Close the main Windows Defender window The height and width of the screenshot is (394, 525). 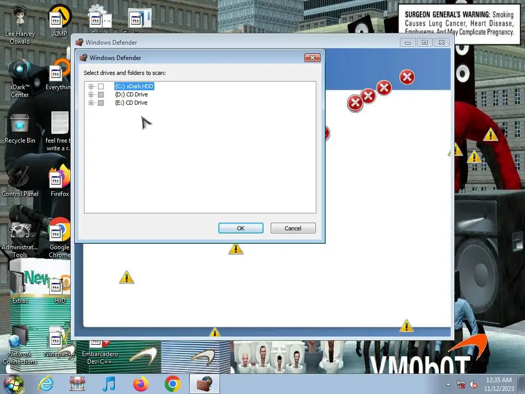tap(441, 43)
